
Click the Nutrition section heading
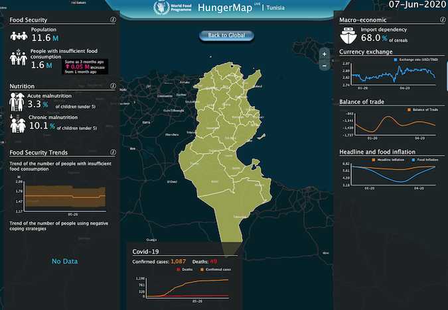tap(22, 86)
